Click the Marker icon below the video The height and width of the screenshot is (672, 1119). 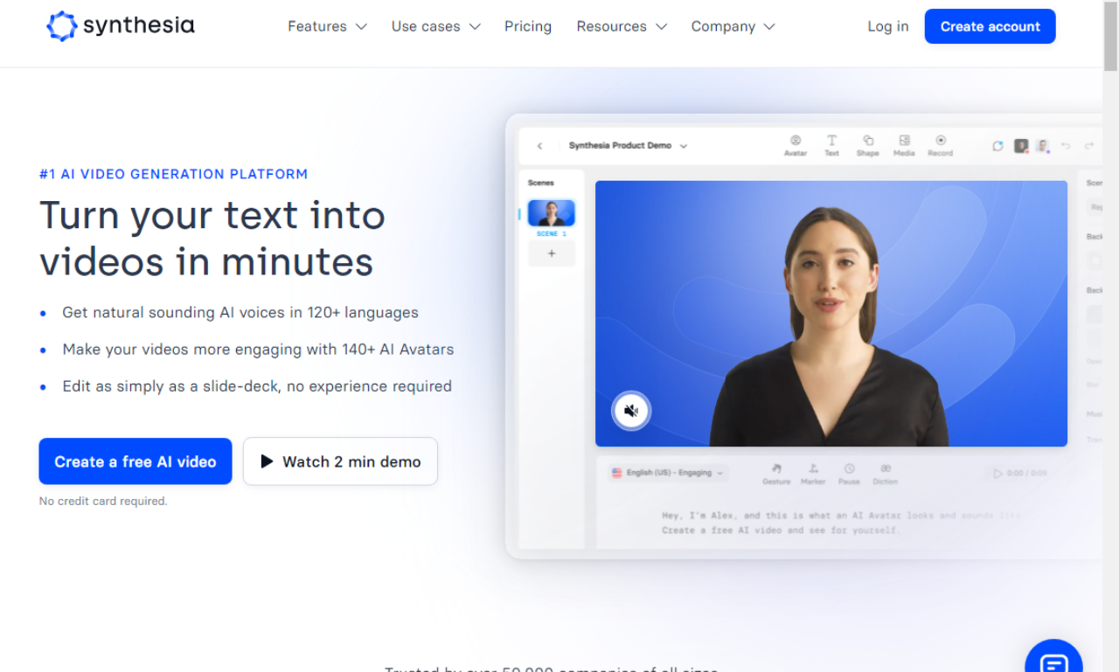pos(813,475)
